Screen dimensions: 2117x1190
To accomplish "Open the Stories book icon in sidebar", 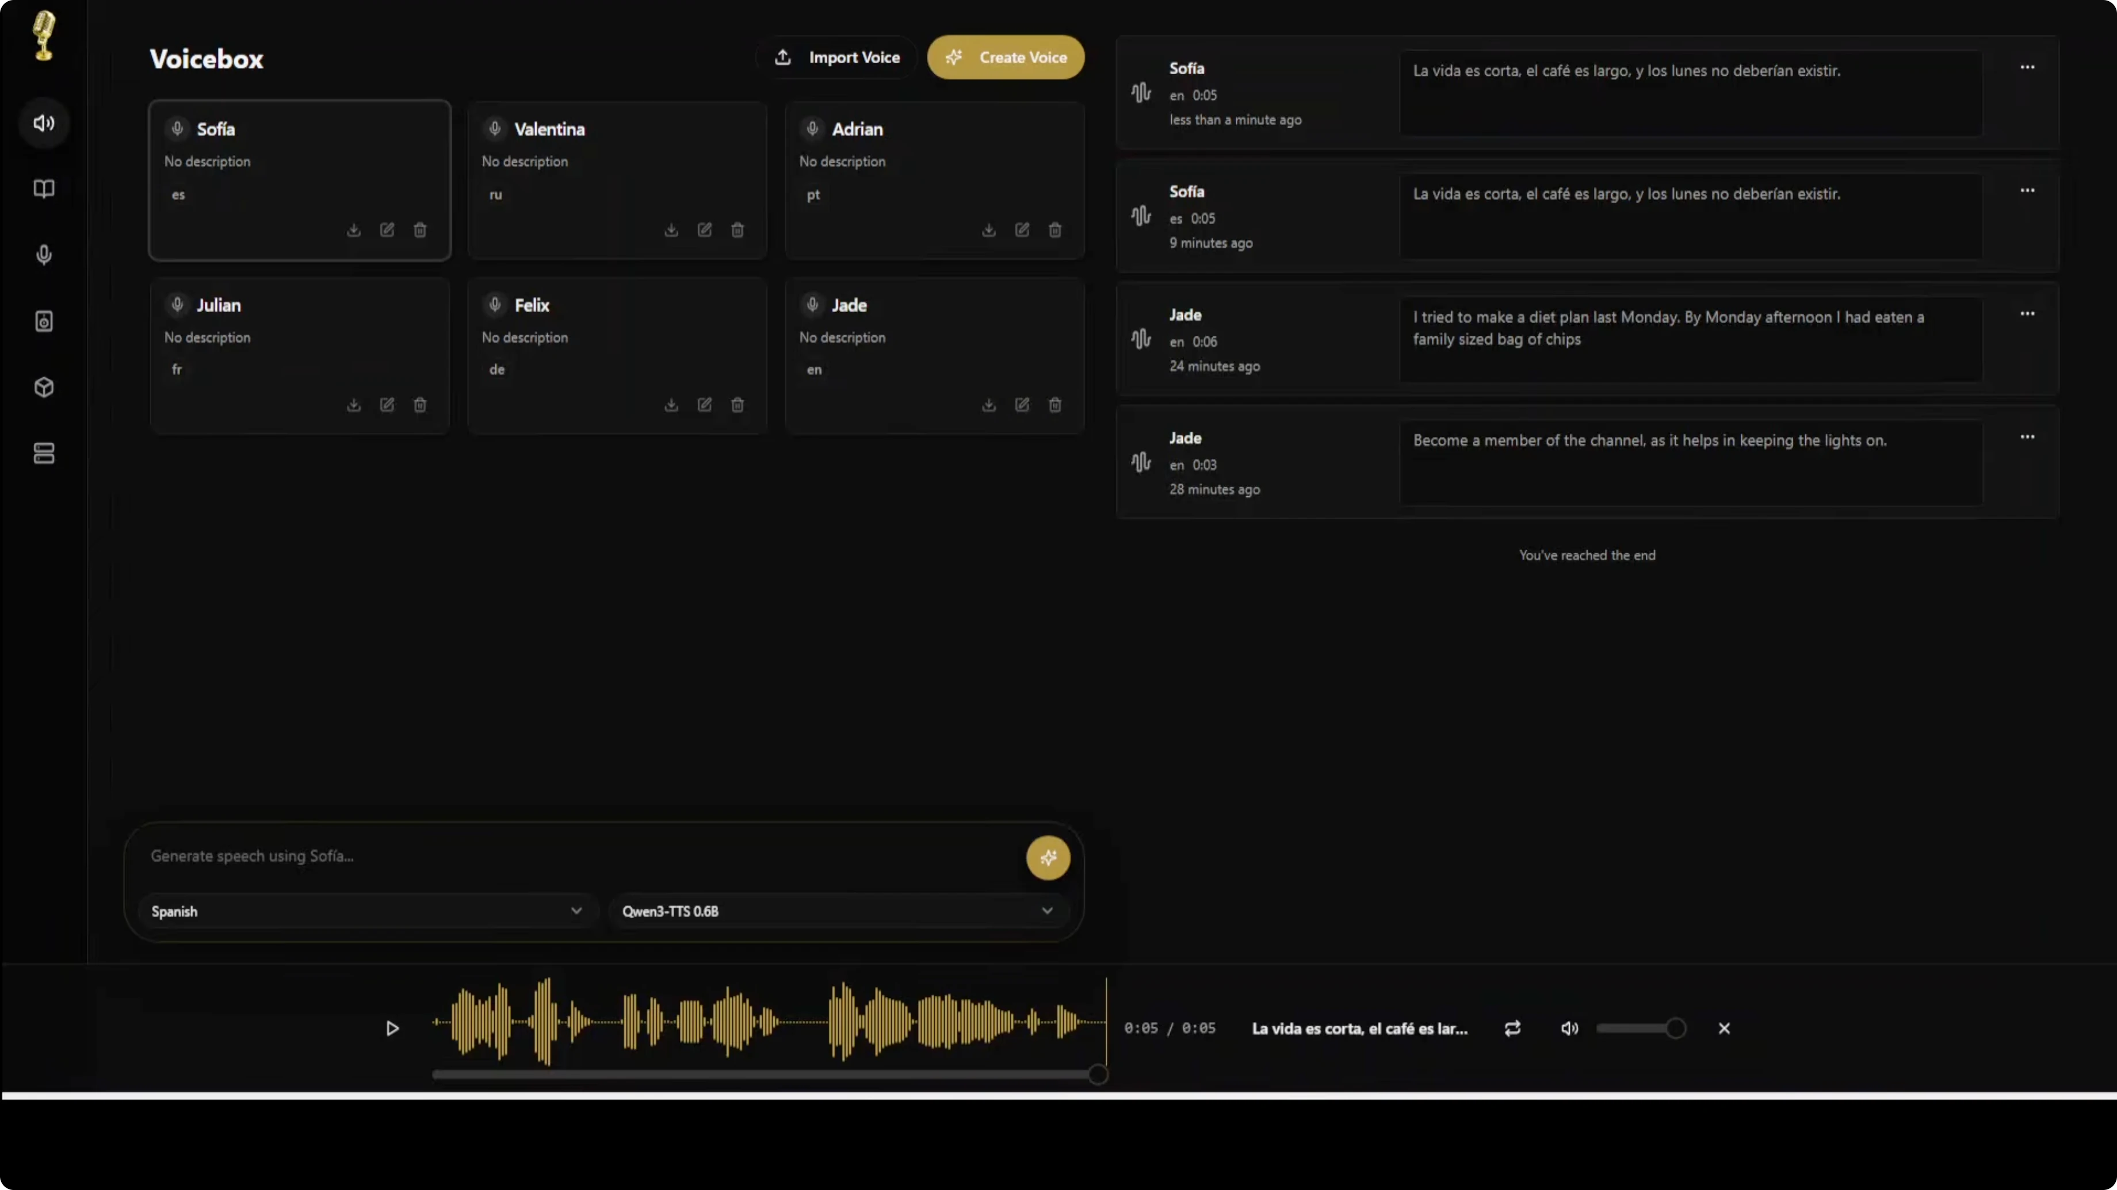I will pos(44,189).
